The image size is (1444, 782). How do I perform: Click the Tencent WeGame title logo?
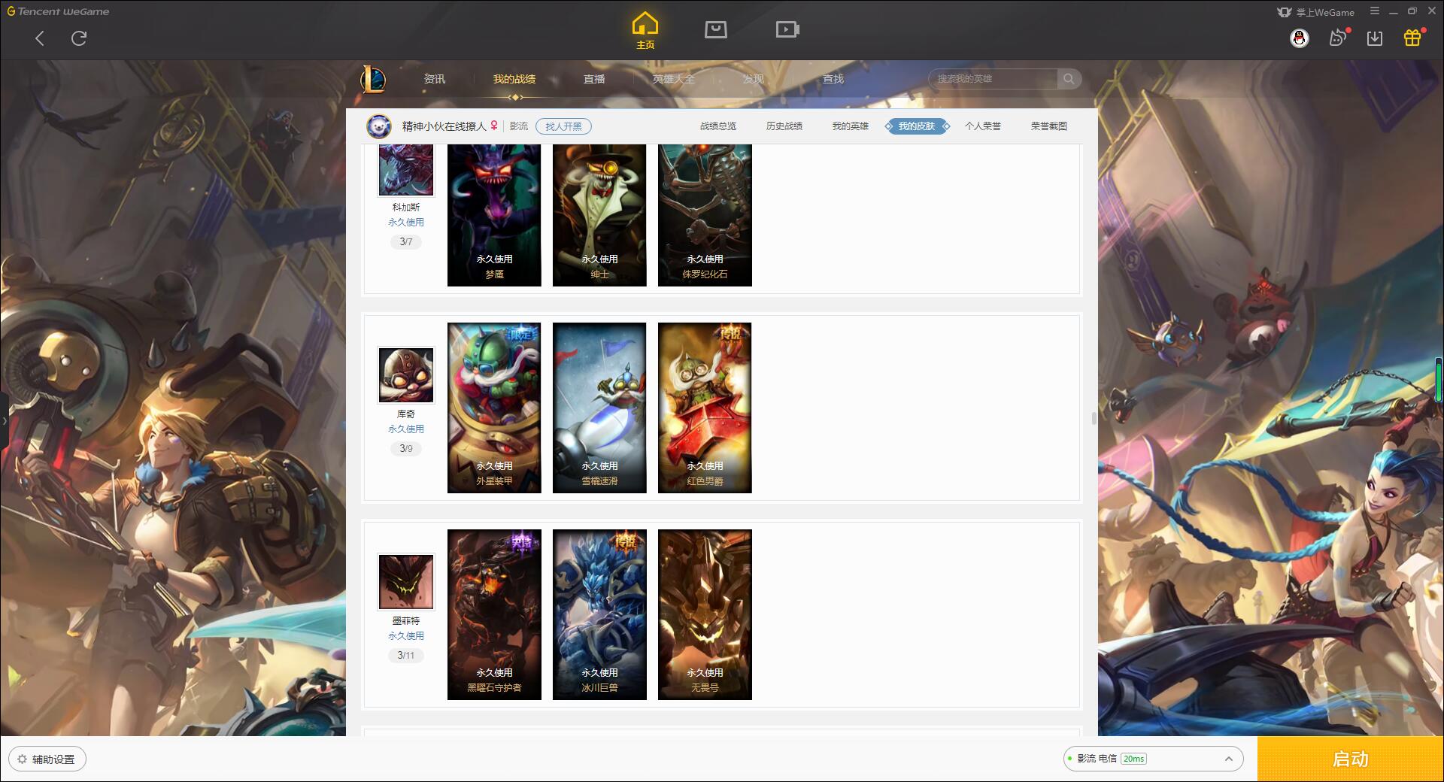pyautogui.click(x=59, y=11)
